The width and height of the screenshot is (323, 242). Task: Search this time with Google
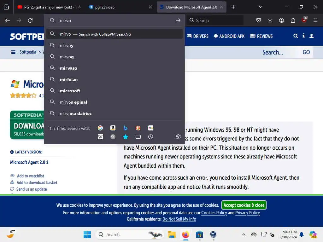pos(100,128)
